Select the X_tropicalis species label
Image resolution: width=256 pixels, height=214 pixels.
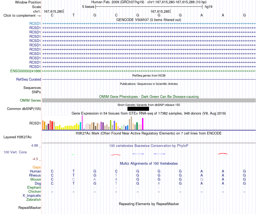32,196
